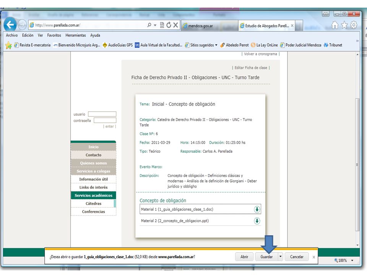Screen dimensions: 367x275
Task: Click the page scrollbar up arrow
Action: pos(357,54)
